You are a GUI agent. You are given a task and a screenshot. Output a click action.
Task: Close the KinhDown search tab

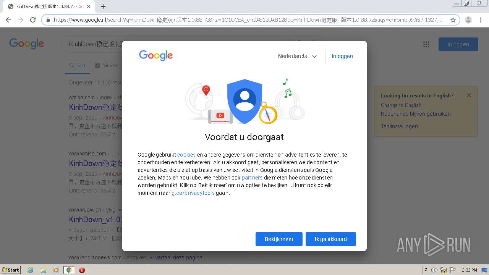tap(89, 6)
